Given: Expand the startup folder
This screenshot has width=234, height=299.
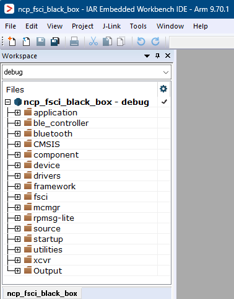Looking at the screenshot, I should tap(17, 239).
